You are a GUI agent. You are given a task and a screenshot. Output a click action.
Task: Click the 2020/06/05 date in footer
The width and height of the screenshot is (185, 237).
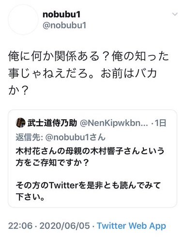click(x=64, y=226)
